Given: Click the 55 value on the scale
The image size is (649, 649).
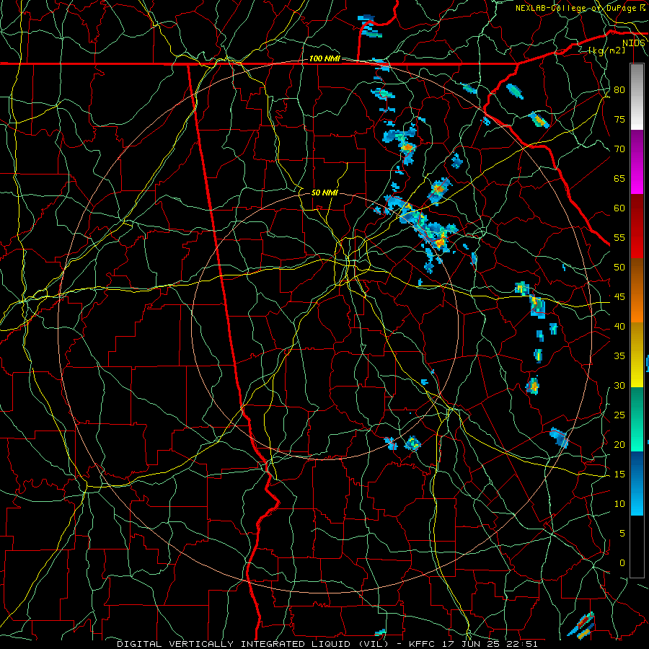Looking at the screenshot, I should [x=619, y=238].
